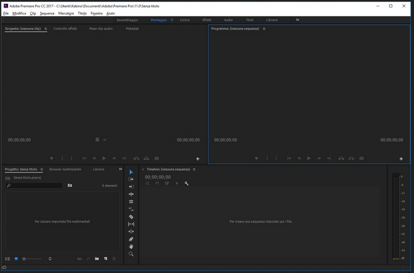Screen dimensions: 414x273
Task: Switch to the Colore workspace
Action: point(185,20)
